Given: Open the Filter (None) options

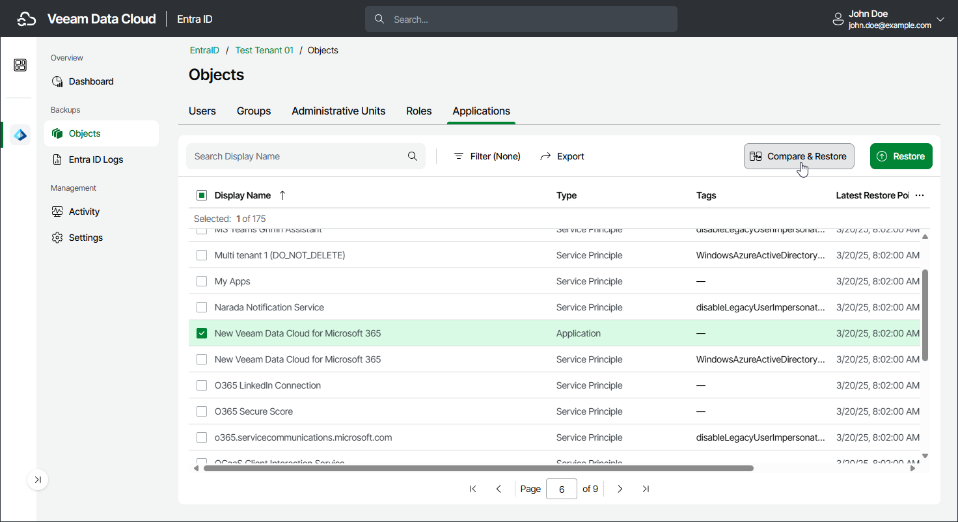Looking at the screenshot, I should coord(487,156).
